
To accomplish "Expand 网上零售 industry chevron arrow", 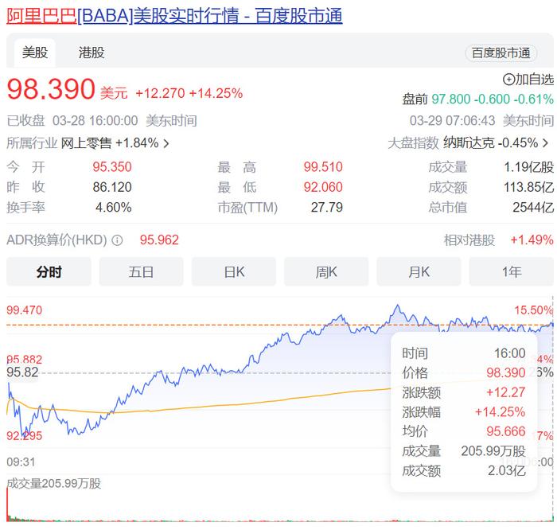I will (x=166, y=143).
